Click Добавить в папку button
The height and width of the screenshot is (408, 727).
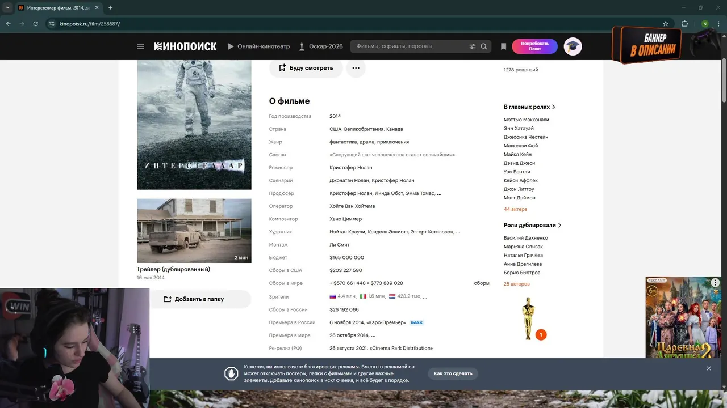[194, 299]
